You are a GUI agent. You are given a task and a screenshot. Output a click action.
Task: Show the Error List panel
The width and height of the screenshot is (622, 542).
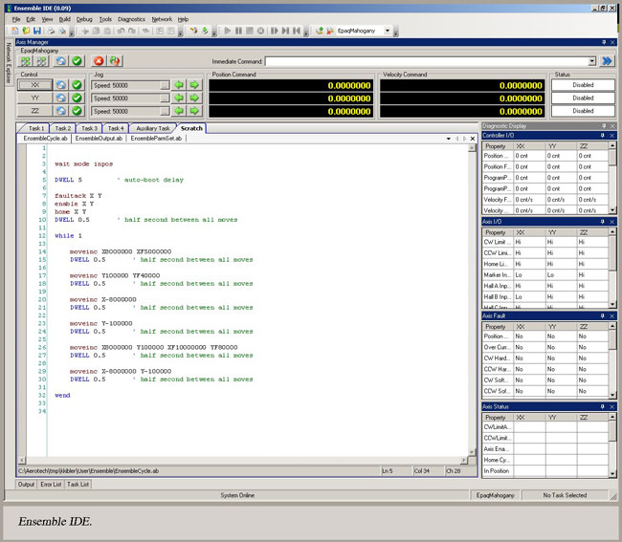coord(51,485)
